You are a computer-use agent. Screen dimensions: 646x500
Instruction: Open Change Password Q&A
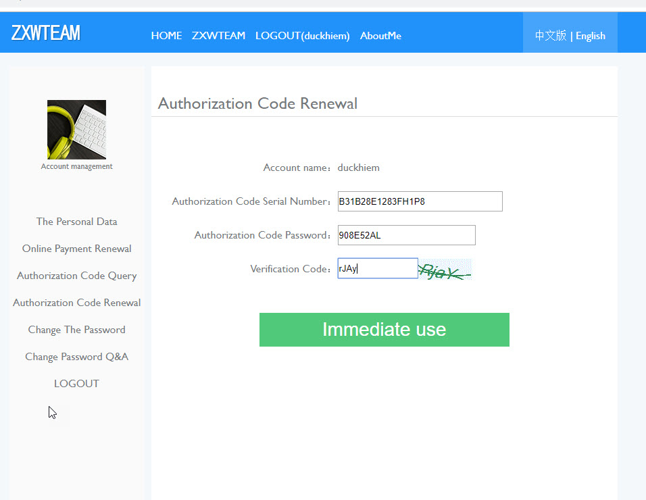pos(76,356)
